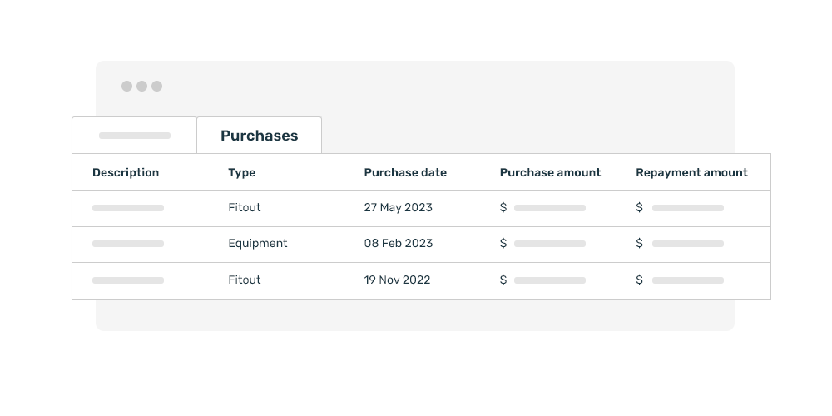Click the Repayment amount column header

[692, 172]
